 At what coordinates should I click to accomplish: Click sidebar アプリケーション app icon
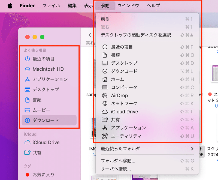point(28,79)
